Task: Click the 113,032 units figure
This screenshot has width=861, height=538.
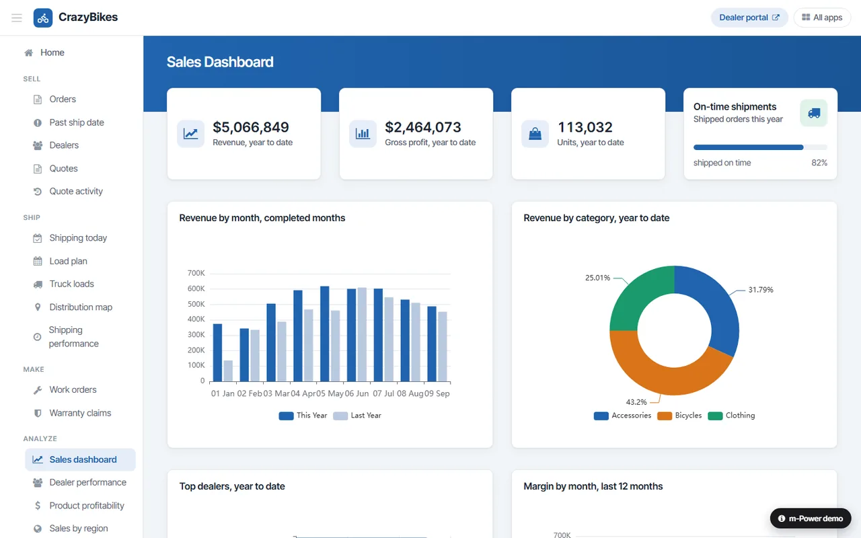Action: tap(585, 127)
